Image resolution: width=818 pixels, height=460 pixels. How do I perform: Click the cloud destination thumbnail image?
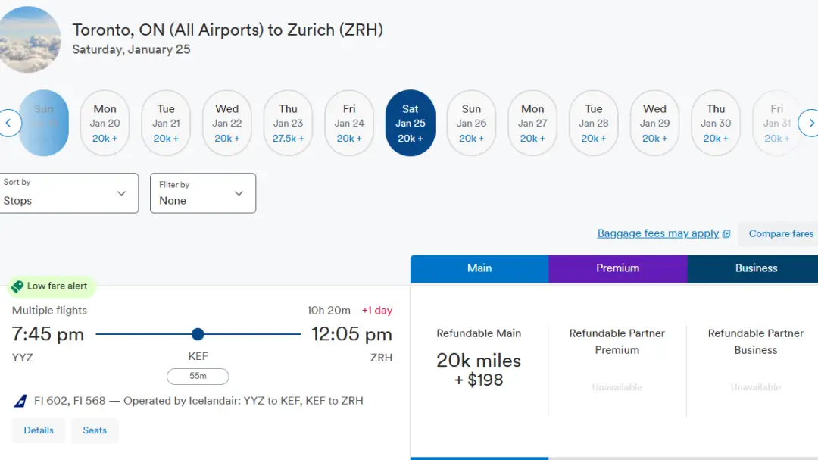pos(29,39)
